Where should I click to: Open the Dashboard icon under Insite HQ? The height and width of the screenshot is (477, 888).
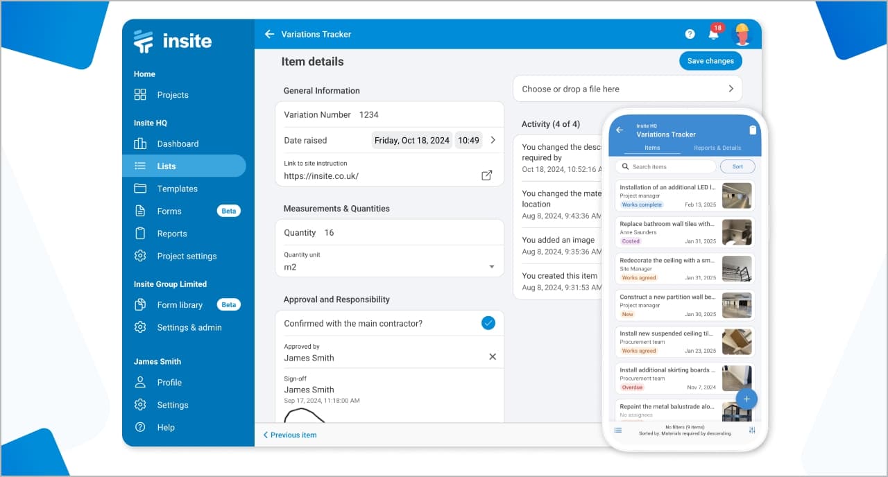[142, 144]
